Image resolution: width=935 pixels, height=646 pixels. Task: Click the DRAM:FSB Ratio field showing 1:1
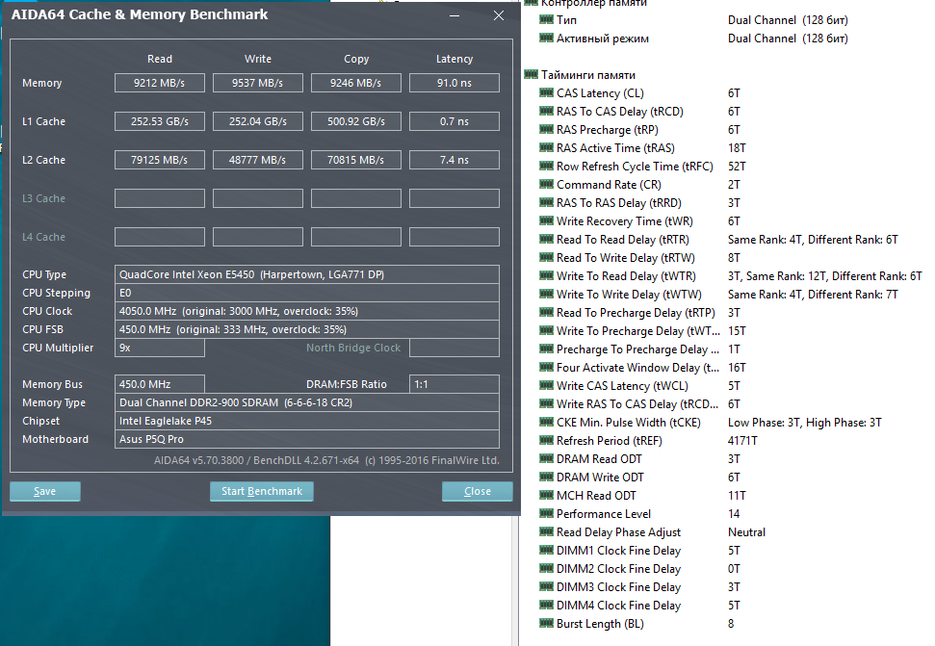pos(455,384)
